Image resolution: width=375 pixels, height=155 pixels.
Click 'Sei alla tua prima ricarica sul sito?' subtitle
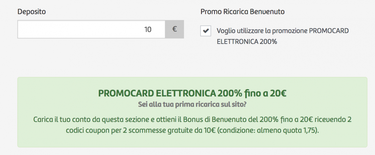[x=192, y=104]
